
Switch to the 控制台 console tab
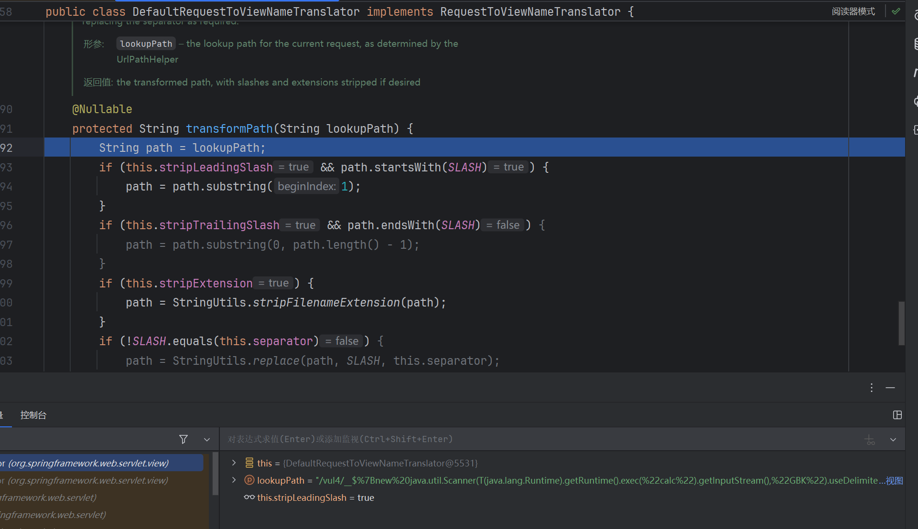[33, 415]
